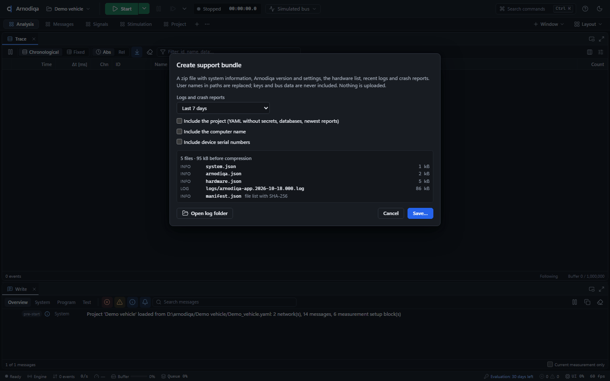Open the Trace column chooser icon

pos(590,52)
